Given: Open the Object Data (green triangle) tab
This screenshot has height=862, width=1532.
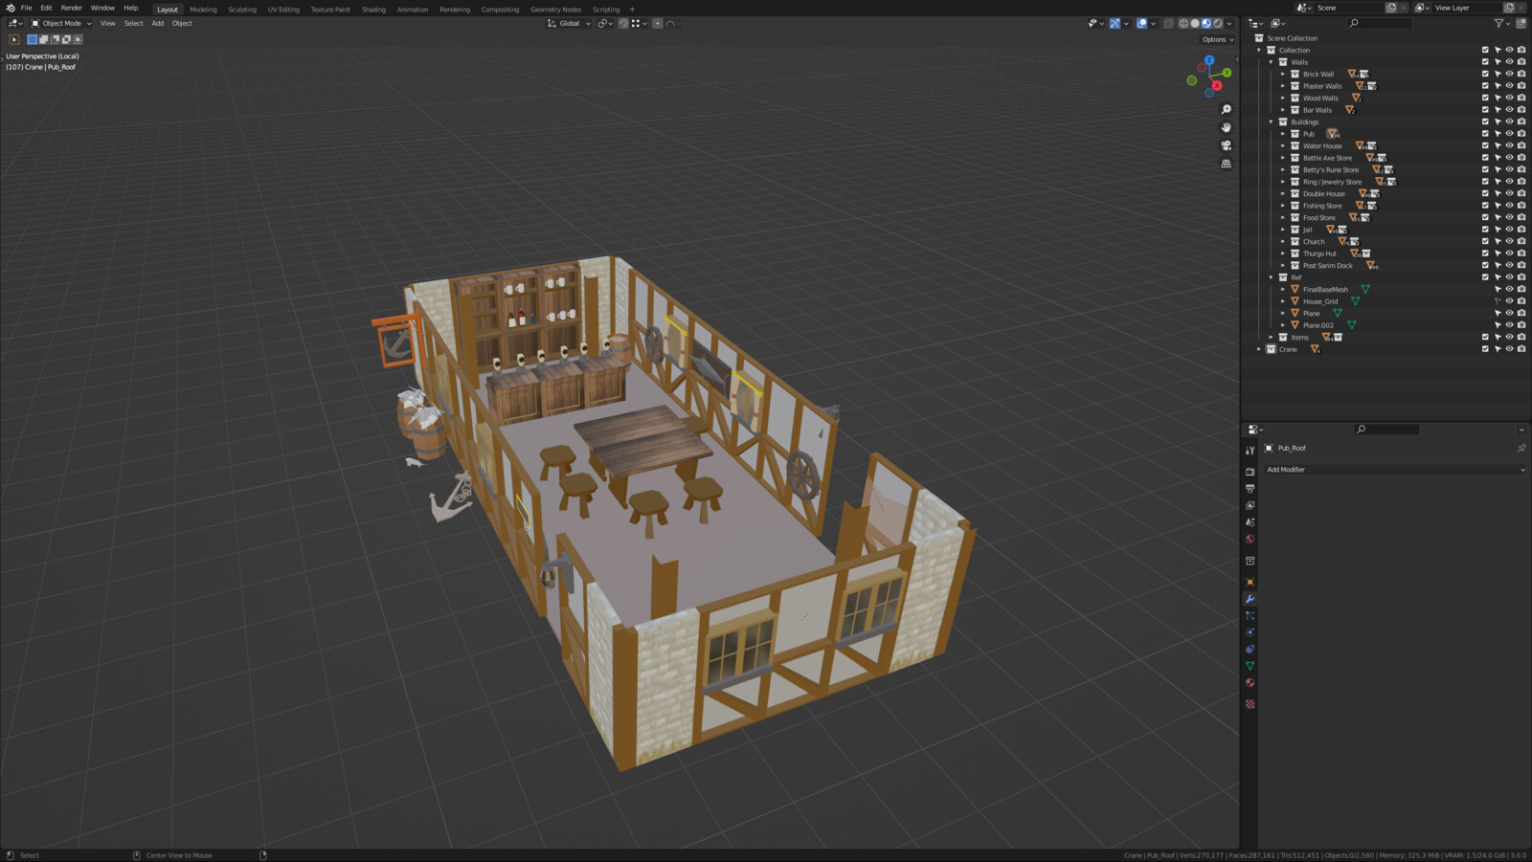Looking at the screenshot, I should pos(1250,666).
